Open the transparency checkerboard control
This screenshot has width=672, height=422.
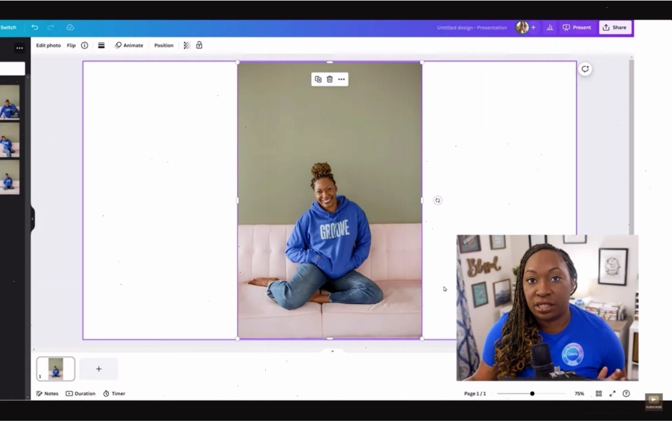187,45
